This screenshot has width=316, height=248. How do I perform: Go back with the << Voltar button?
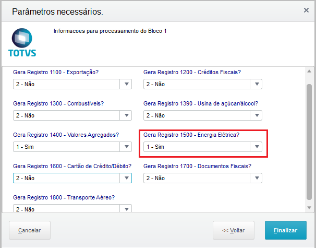point(233,230)
